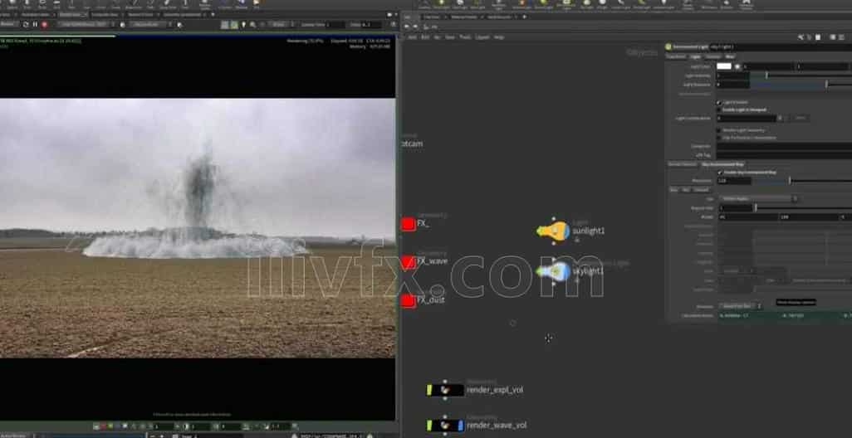Add a new pane tab with the plus button

[524, 17]
